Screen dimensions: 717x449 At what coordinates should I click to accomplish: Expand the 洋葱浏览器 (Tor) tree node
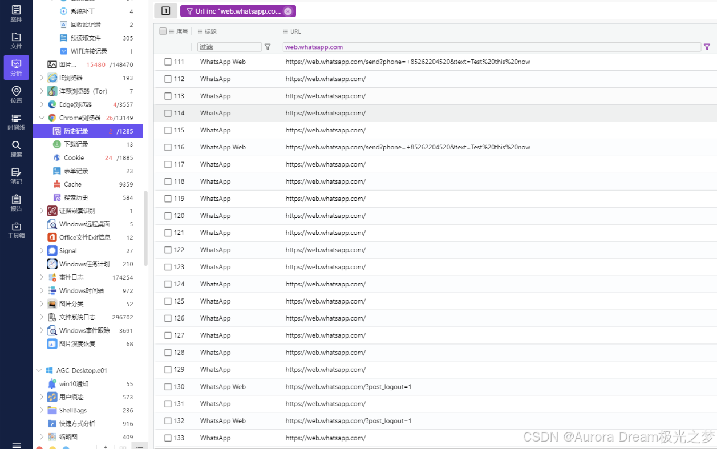(42, 91)
